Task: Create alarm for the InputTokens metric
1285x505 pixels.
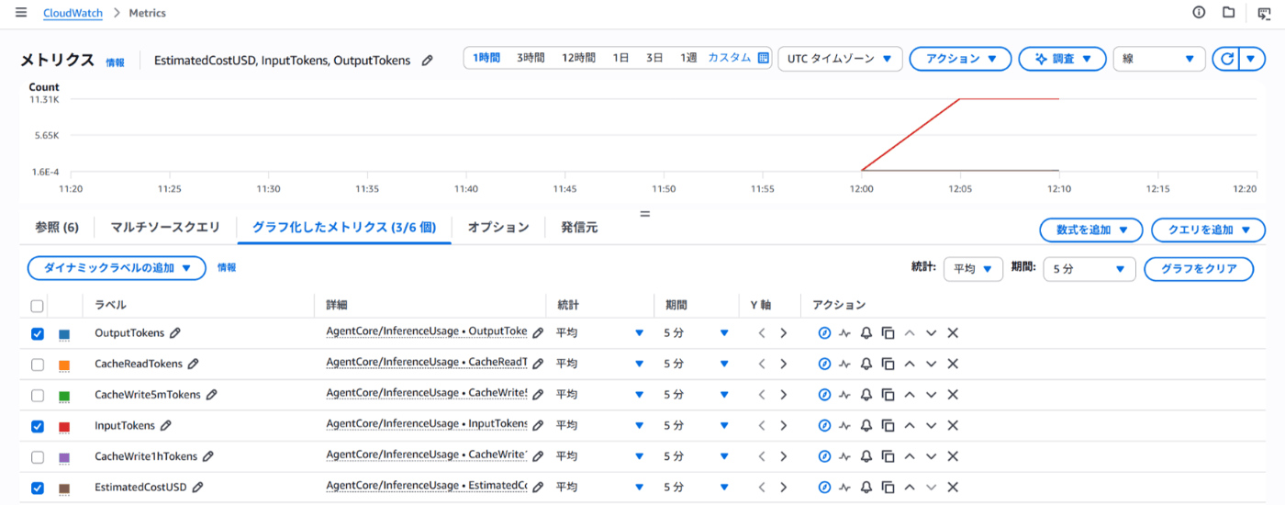Action: coord(866,426)
